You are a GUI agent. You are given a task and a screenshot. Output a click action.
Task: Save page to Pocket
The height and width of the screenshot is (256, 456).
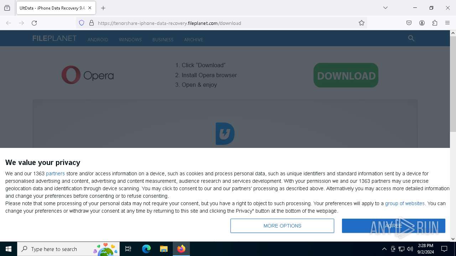point(409,23)
